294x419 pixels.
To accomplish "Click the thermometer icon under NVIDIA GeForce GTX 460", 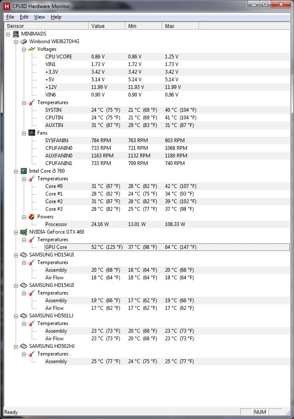I will pos(32,240).
